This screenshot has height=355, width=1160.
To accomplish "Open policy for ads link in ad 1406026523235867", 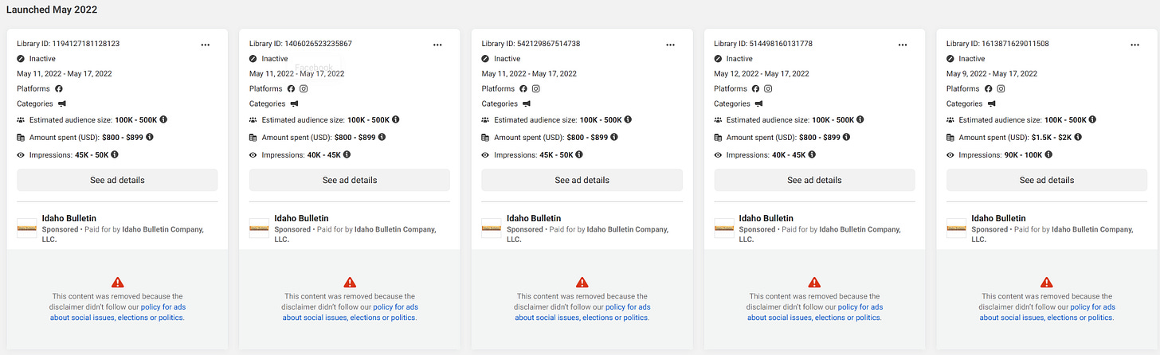I will coord(351,312).
